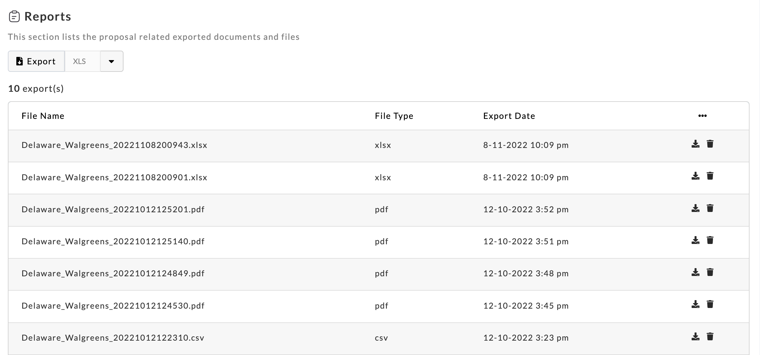The width and height of the screenshot is (760, 355).
Task: Delete the 20221012124530 pdf export
Action: (710, 304)
